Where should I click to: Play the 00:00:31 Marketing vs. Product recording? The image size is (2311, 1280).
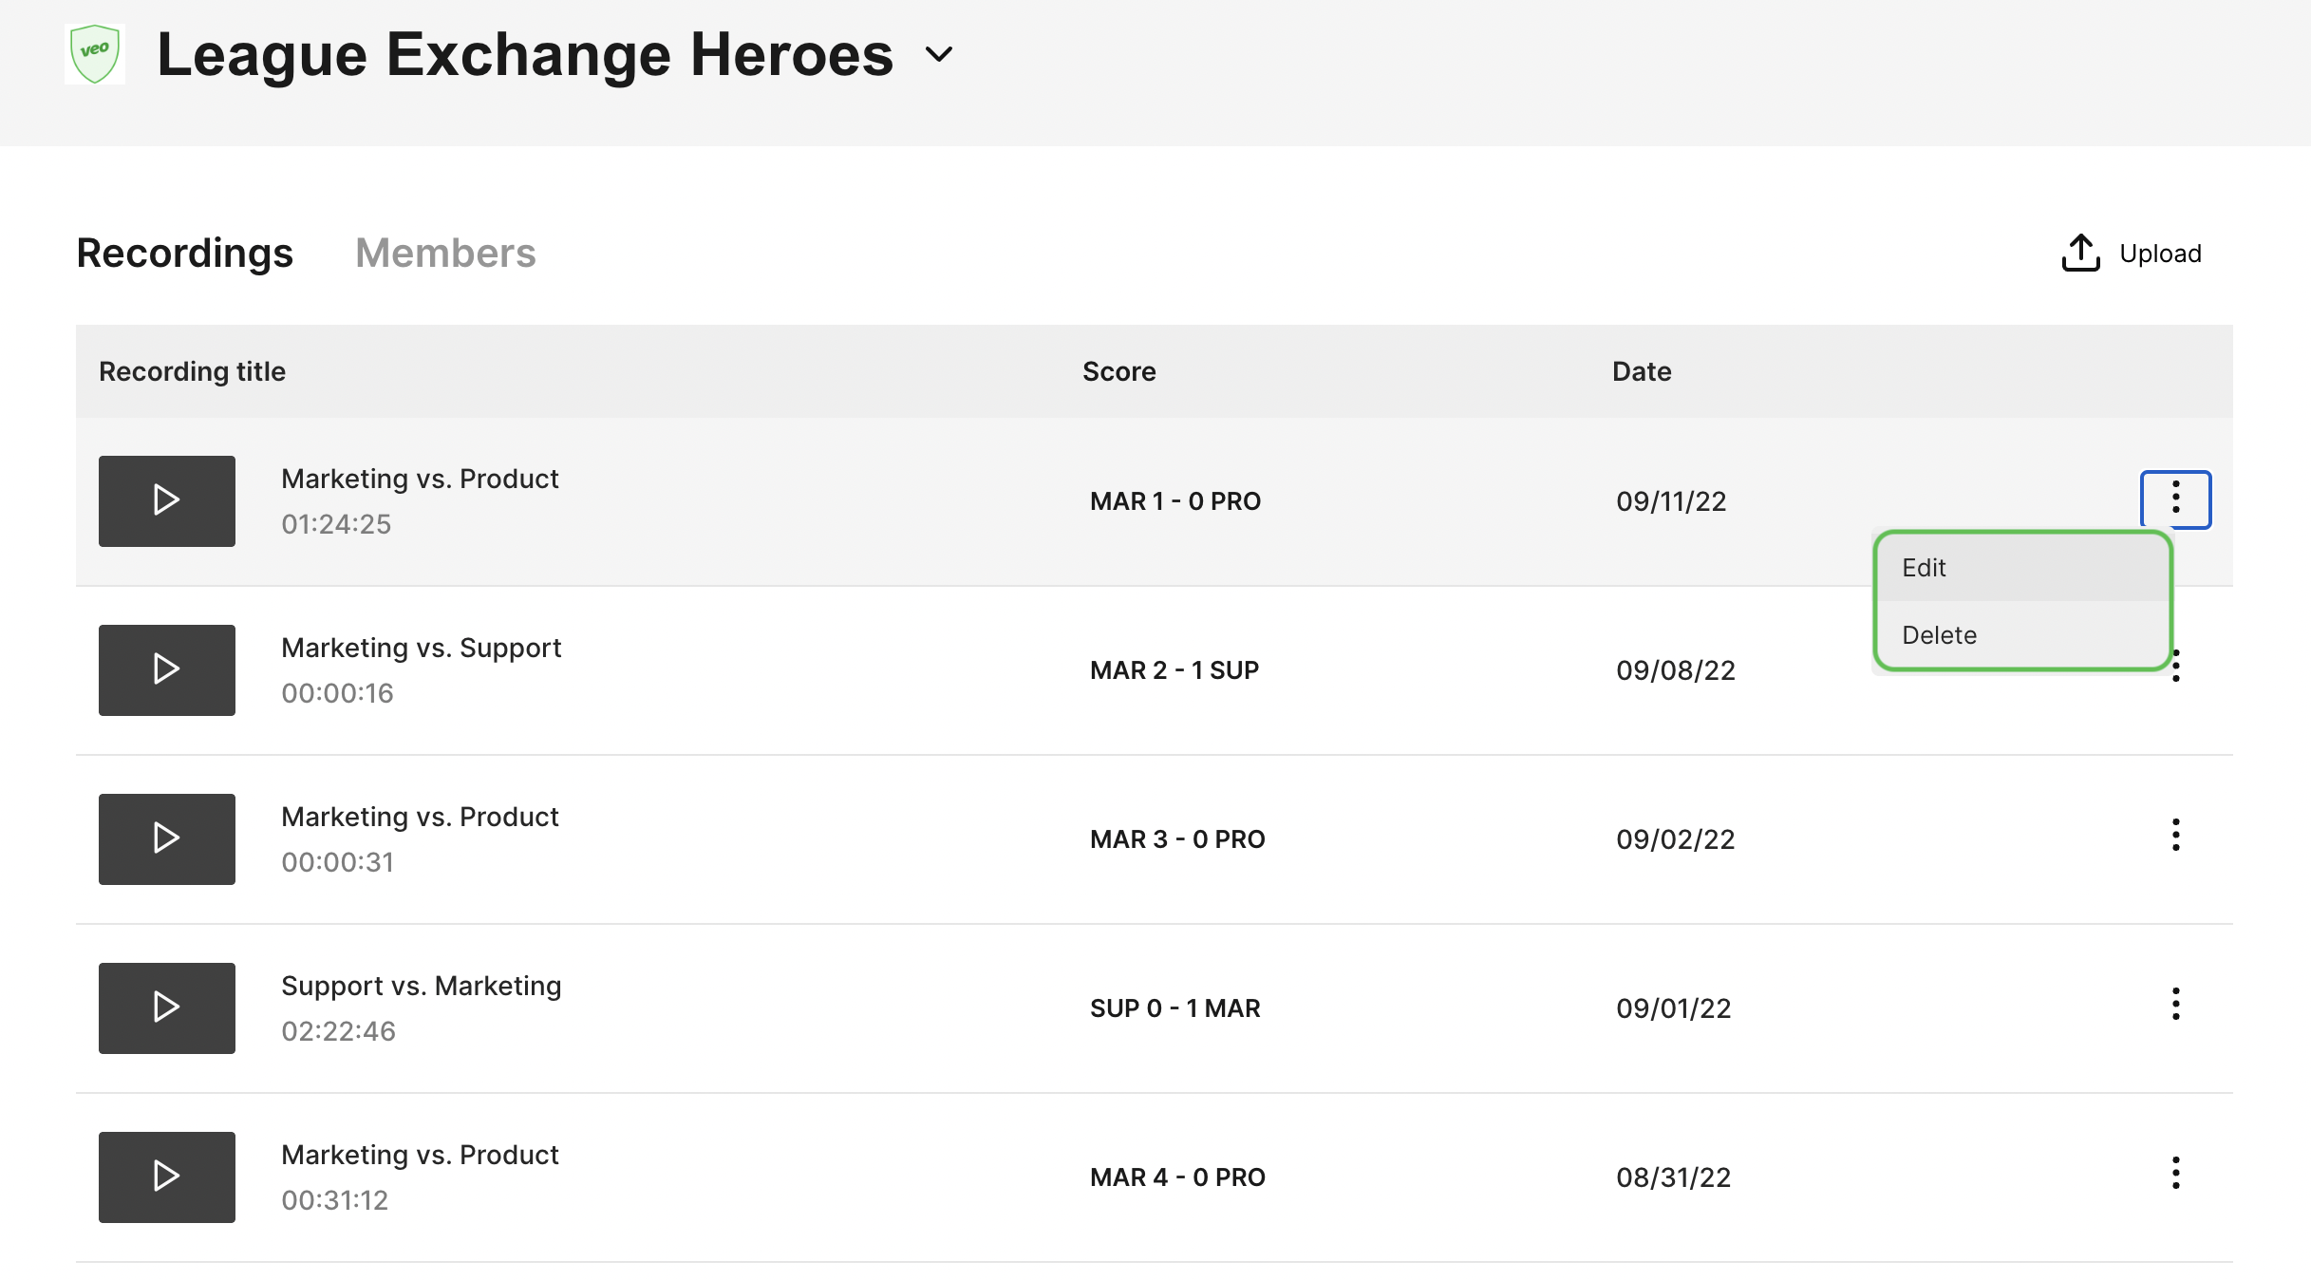[167, 838]
